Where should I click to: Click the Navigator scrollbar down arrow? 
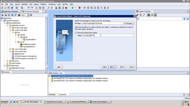point(46,69)
